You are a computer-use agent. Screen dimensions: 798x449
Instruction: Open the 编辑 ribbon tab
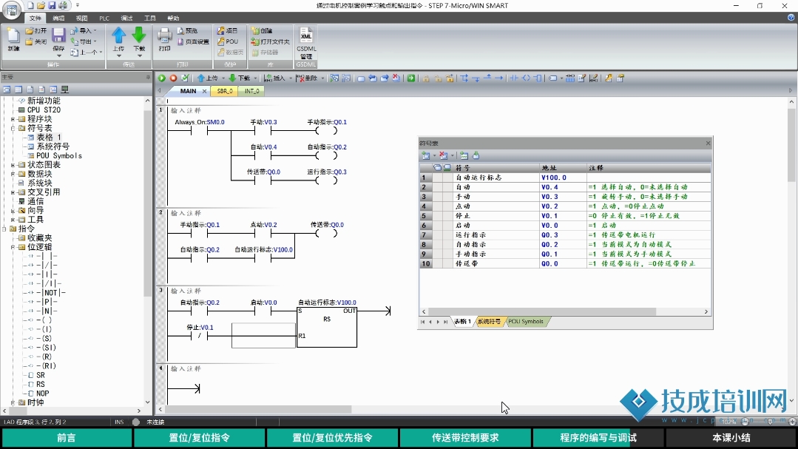[58, 18]
